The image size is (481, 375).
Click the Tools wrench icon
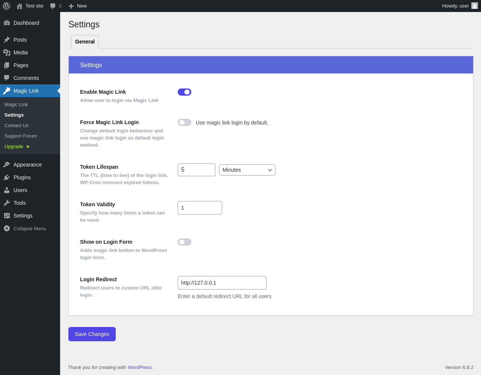[x=7, y=203]
